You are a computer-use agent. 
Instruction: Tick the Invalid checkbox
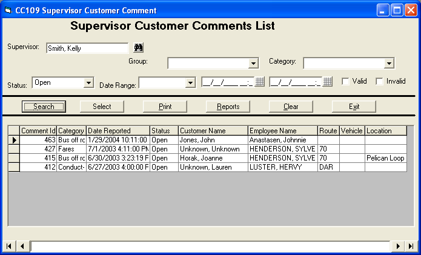coord(379,81)
